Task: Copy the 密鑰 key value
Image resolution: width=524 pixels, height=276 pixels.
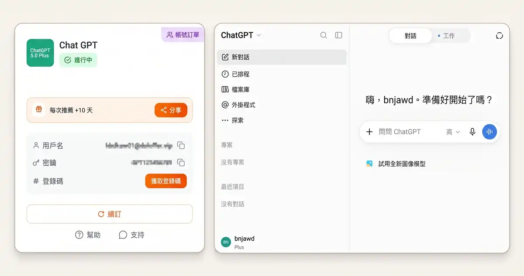Action: click(x=181, y=163)
